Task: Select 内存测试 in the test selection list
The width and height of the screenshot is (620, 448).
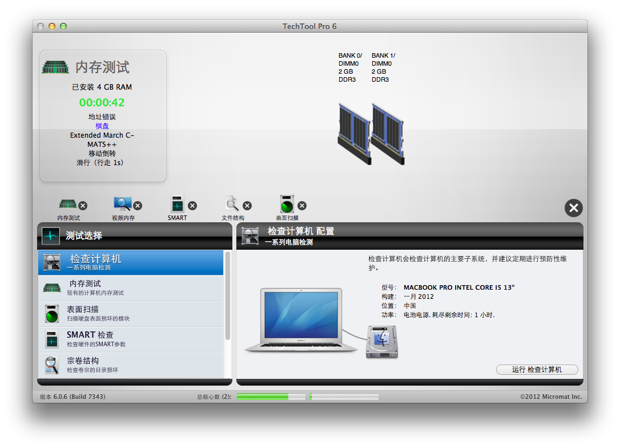Action: pos(131,288)
